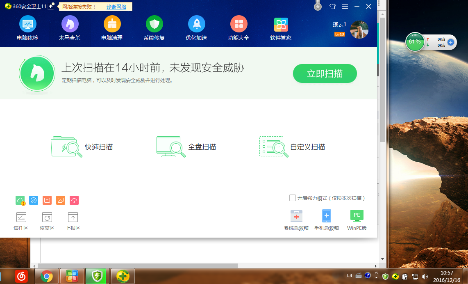This screenshot has height=284, width=468.
Task: Open the 电脑体检 (PC checkup) panel
Action: (x=27, y=28)
